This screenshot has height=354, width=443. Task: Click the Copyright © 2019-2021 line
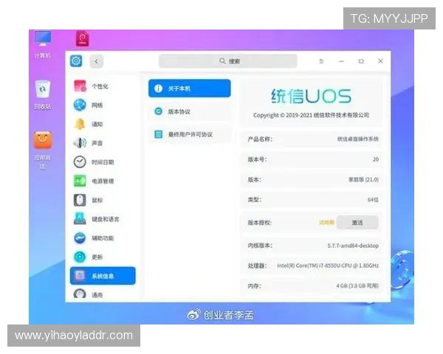[311, 115]
